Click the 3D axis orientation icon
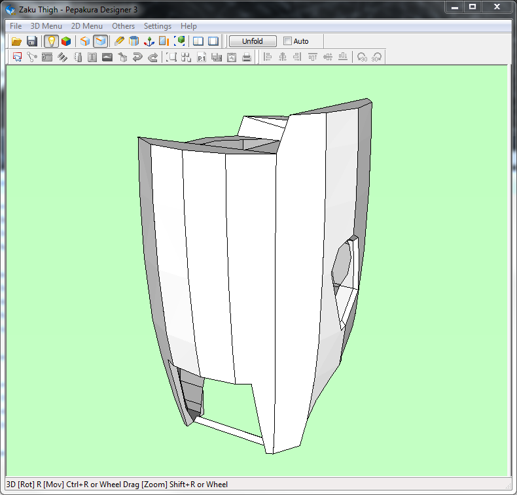Viewport: 517px width, 495px height. tap(149, 41)
